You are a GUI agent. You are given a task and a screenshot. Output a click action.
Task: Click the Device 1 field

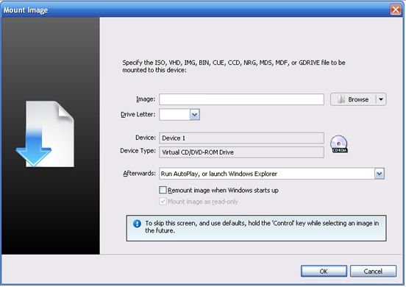click(x=241, y=138)
